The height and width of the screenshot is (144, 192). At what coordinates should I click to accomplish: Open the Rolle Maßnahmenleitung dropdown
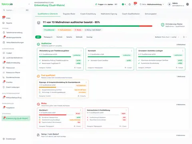pos(152,4)
